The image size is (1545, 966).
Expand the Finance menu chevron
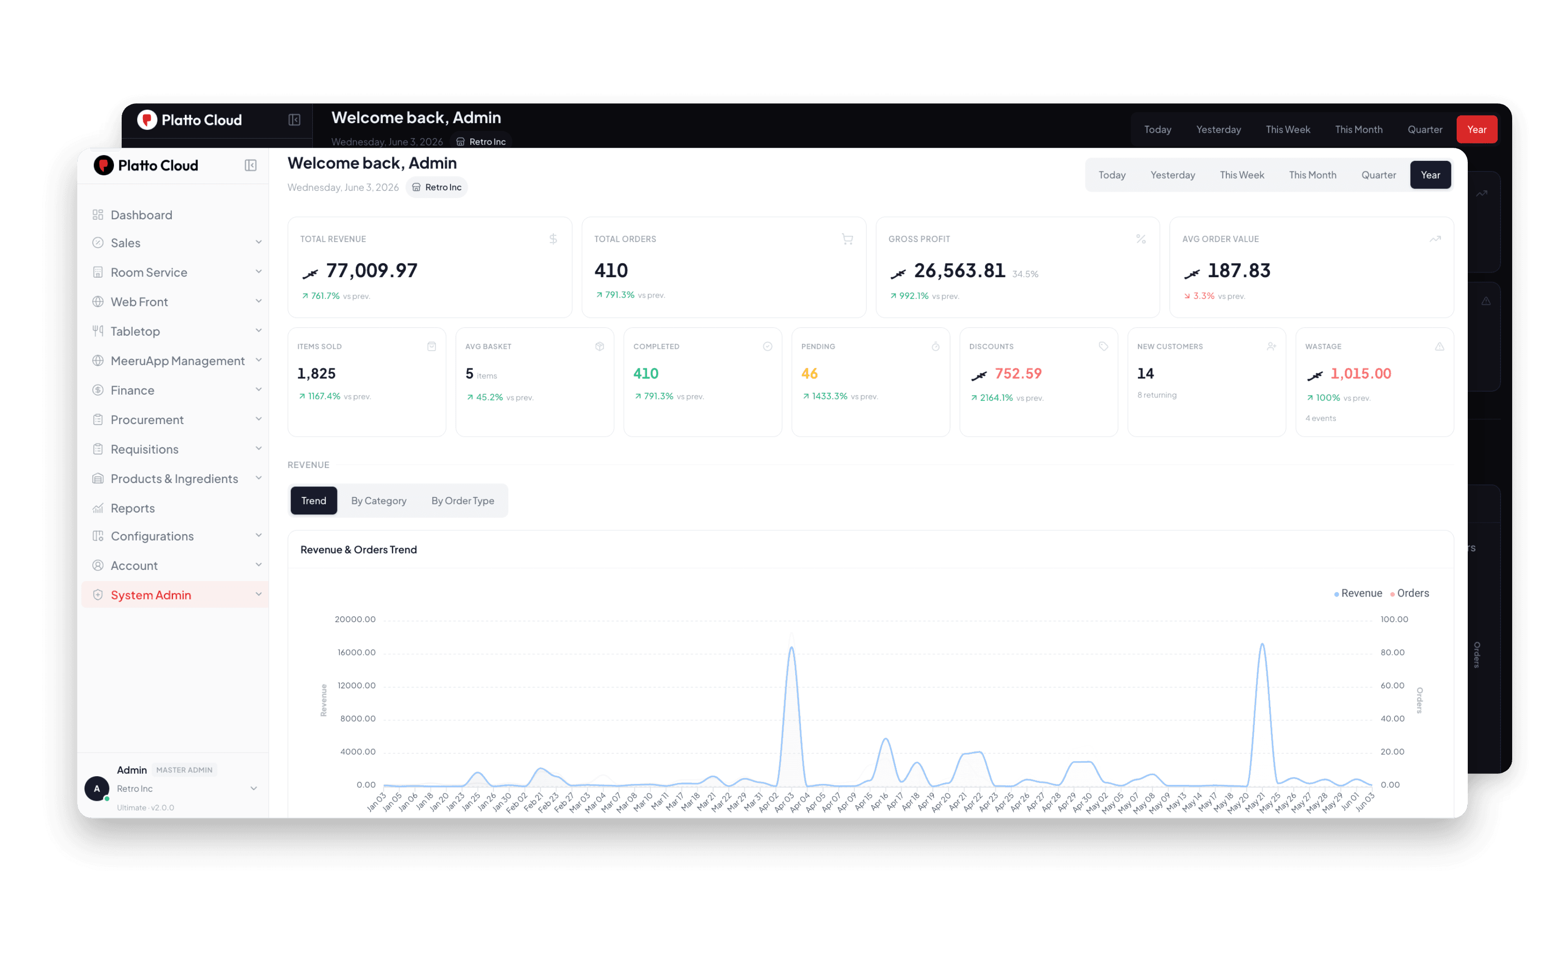(x=259, y=389)
